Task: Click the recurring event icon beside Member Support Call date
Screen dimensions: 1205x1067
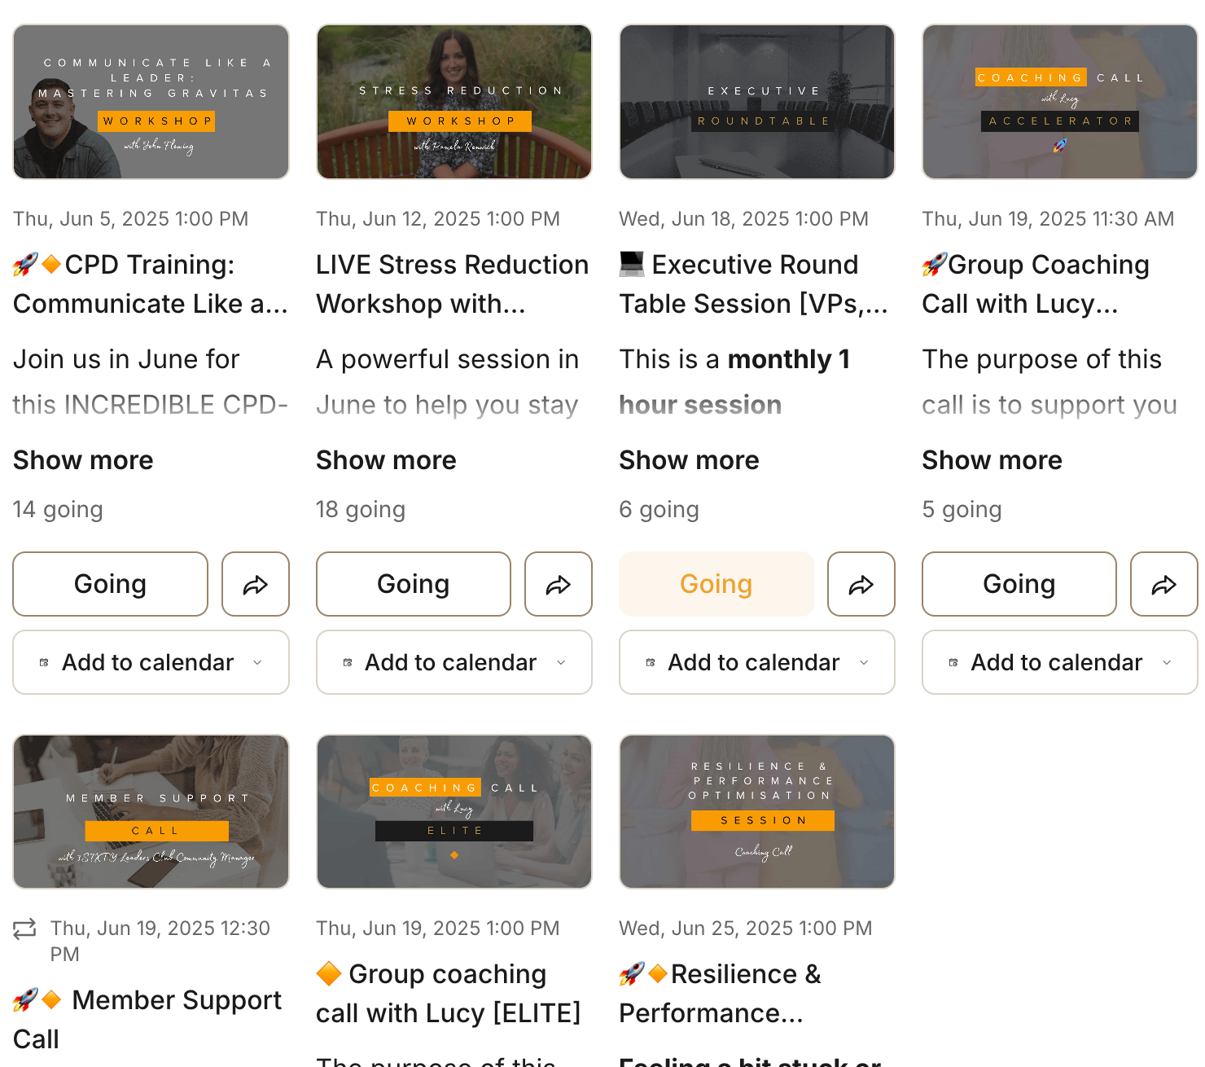Action: click(24, 929)
